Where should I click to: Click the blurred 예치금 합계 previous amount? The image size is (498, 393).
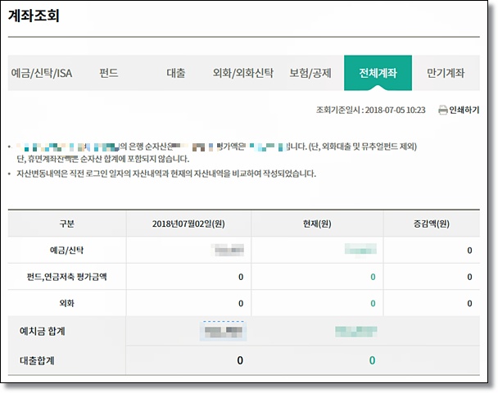(x=224, y=332)
